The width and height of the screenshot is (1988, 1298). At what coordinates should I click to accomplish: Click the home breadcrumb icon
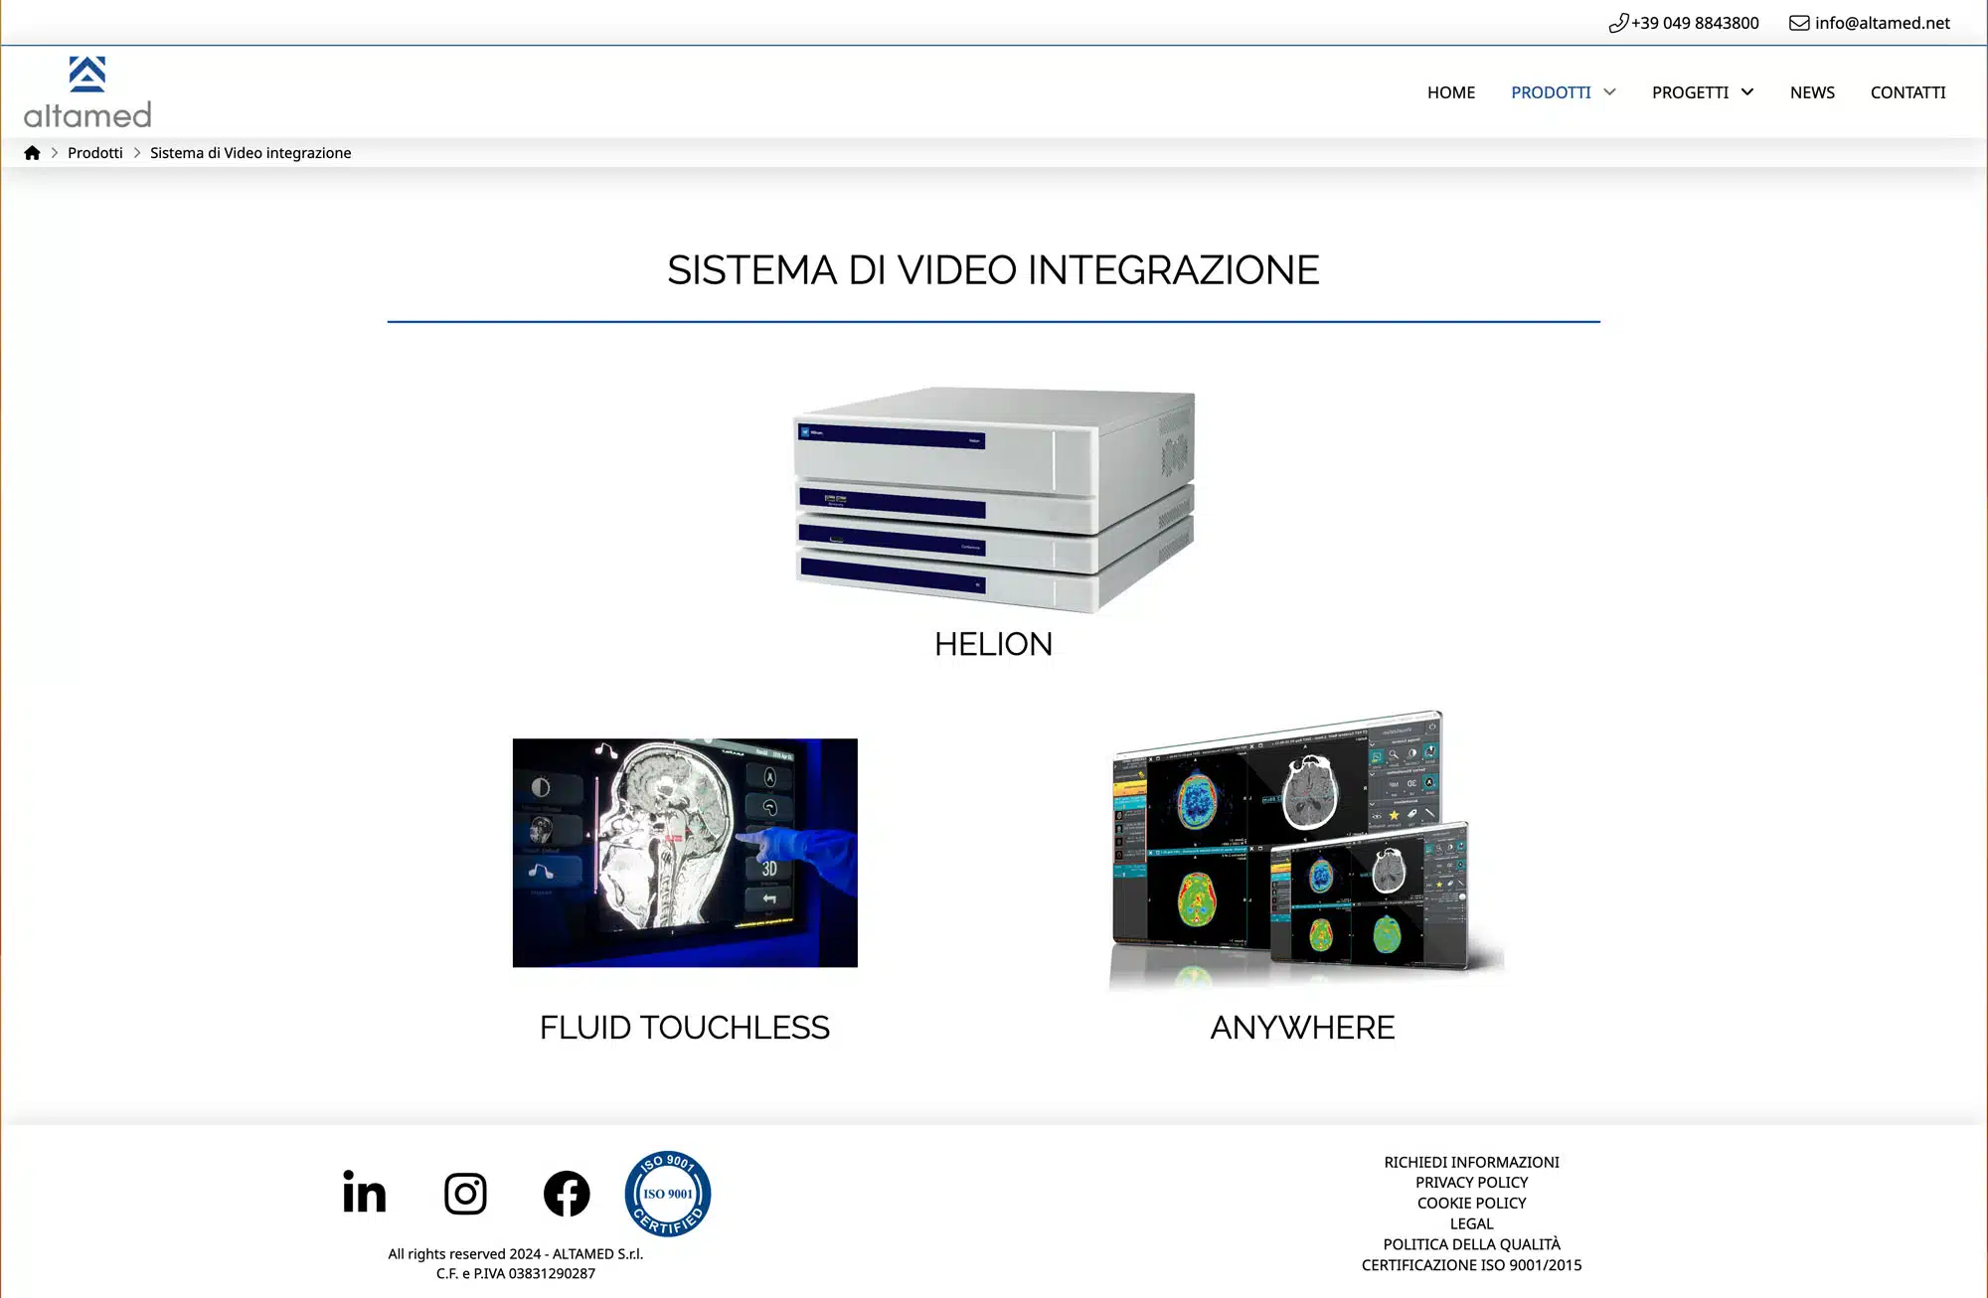[32, 153]
